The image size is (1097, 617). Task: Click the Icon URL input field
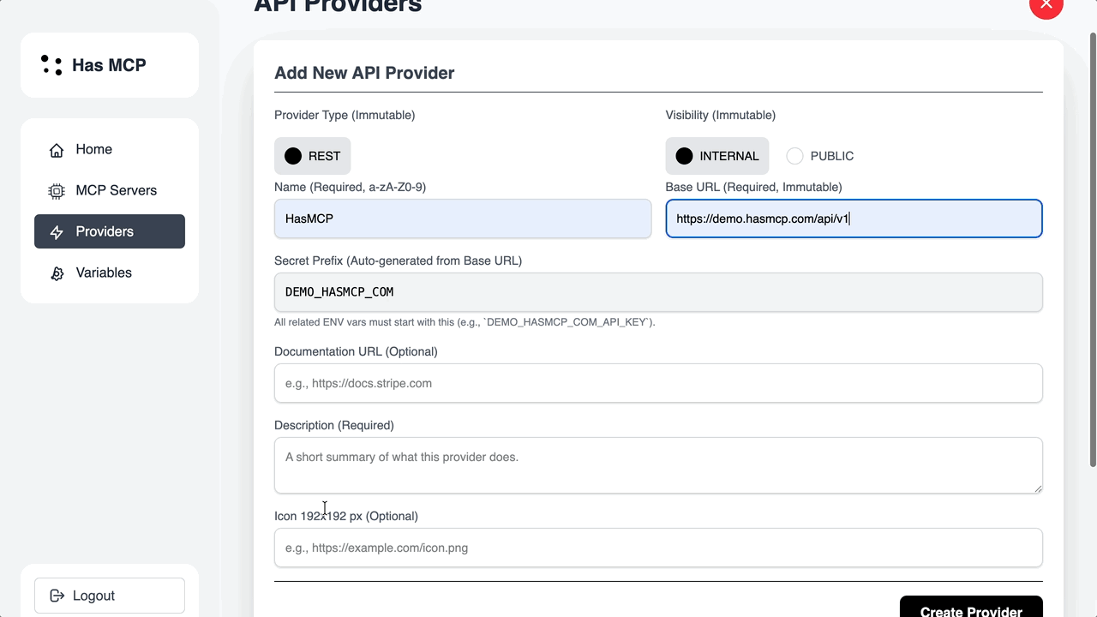658,548
